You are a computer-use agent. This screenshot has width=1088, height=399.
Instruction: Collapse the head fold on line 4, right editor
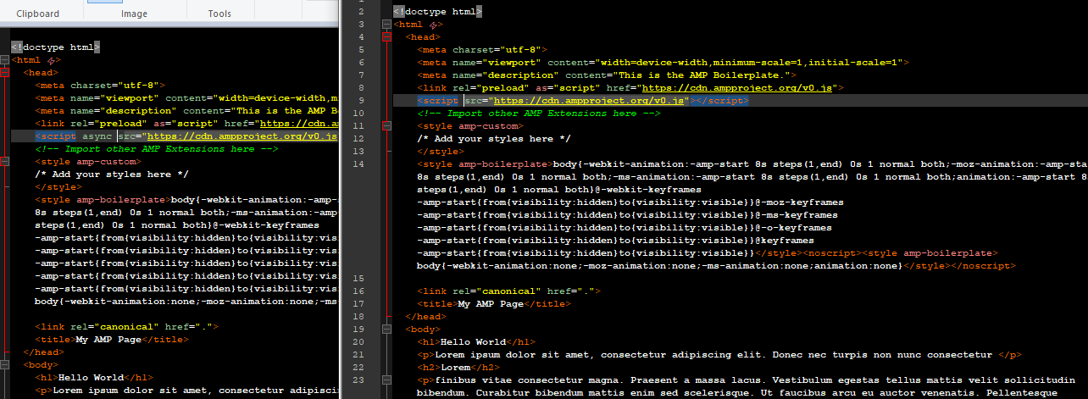[386, 37]
